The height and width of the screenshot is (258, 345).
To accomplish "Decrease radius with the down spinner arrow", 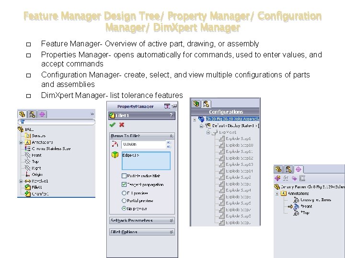I will 169,146.
